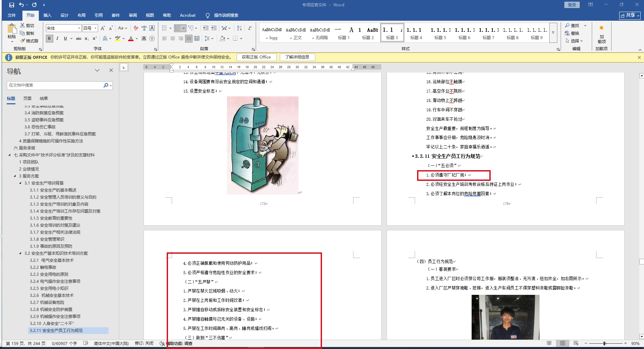Switch to Web Layout view
Screen dimensions: 644x349
click(576, 343)
